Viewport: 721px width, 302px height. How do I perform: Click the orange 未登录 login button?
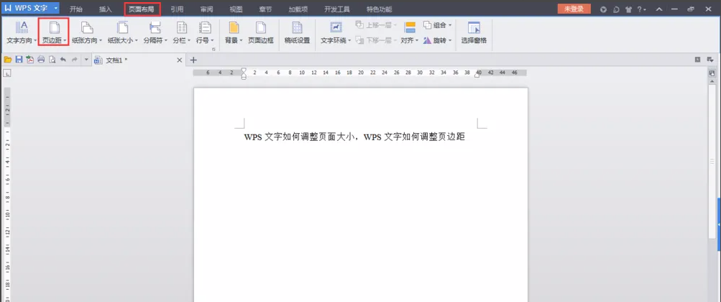click(x=574, y=9)
